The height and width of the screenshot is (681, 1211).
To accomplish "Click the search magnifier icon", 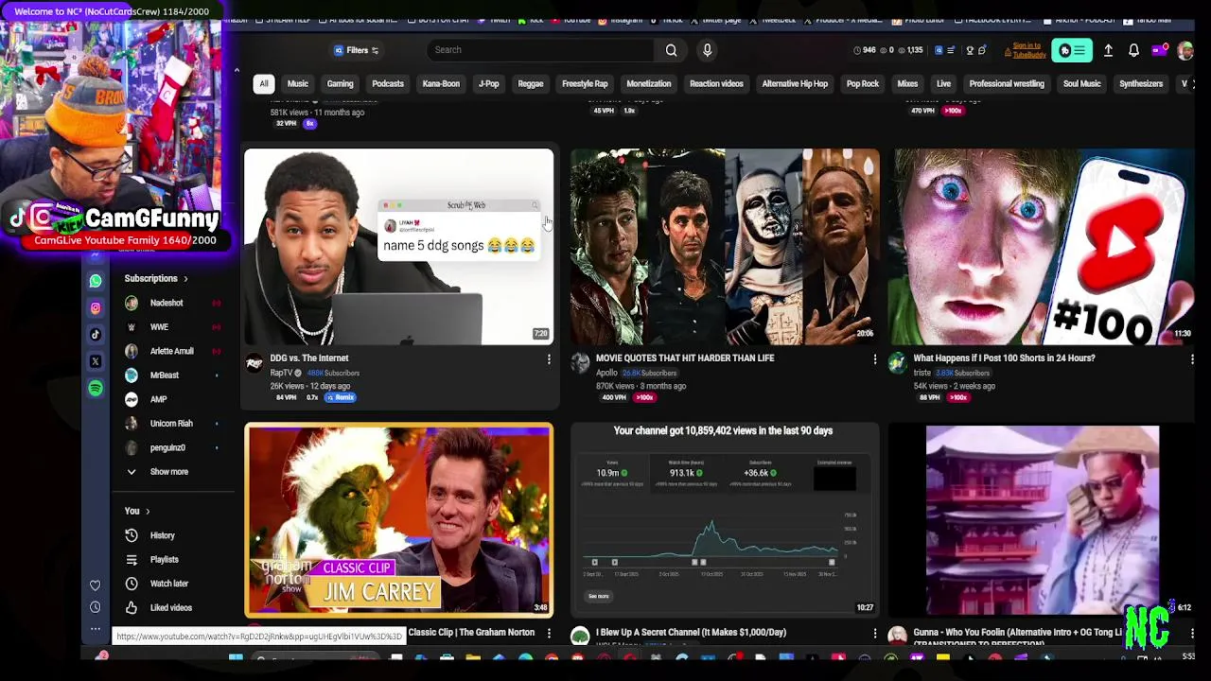I will point(671,50).
